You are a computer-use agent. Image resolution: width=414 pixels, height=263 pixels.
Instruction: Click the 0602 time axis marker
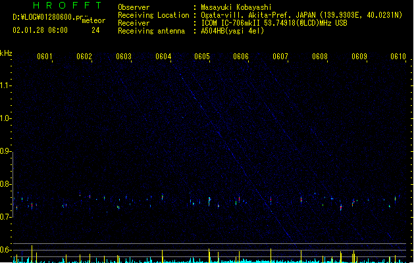[84, 56]
